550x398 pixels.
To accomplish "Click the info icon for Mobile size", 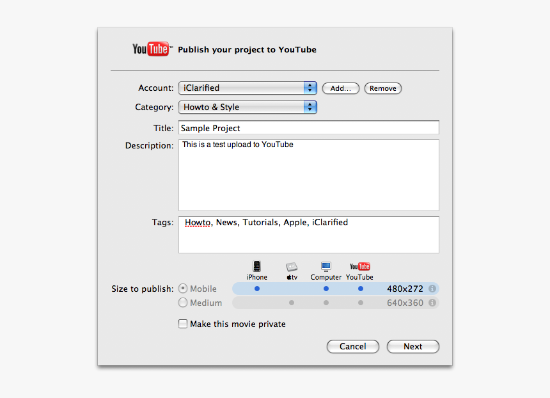I will click(x=432, y=289).
